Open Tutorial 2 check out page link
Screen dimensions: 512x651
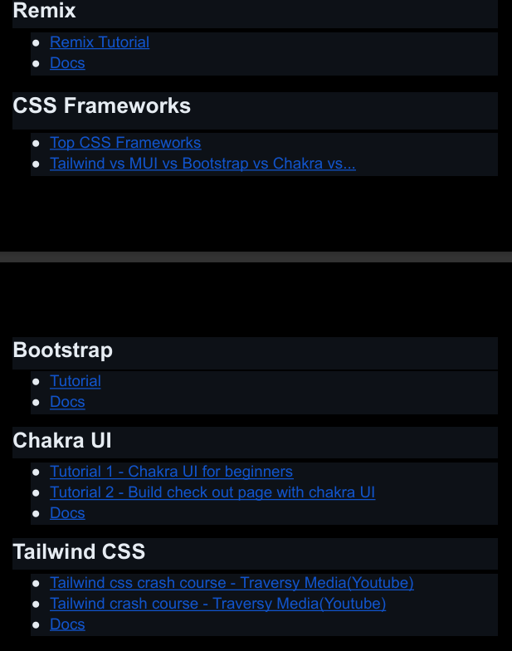point(212,492)
